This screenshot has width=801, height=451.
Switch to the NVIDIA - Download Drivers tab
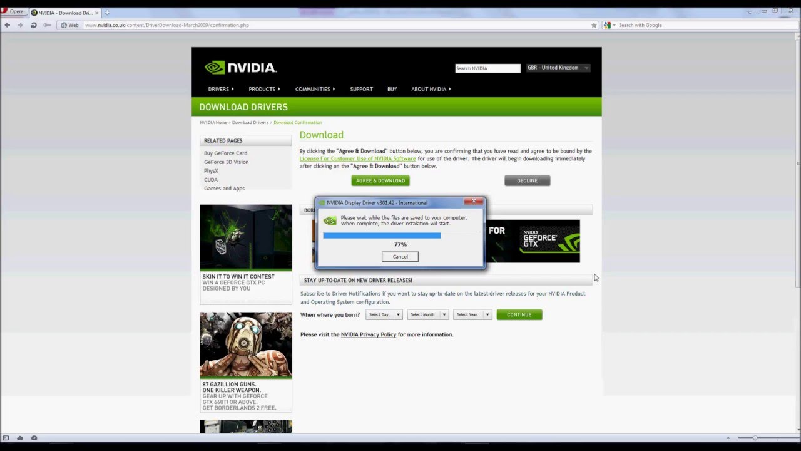point(65,13)
